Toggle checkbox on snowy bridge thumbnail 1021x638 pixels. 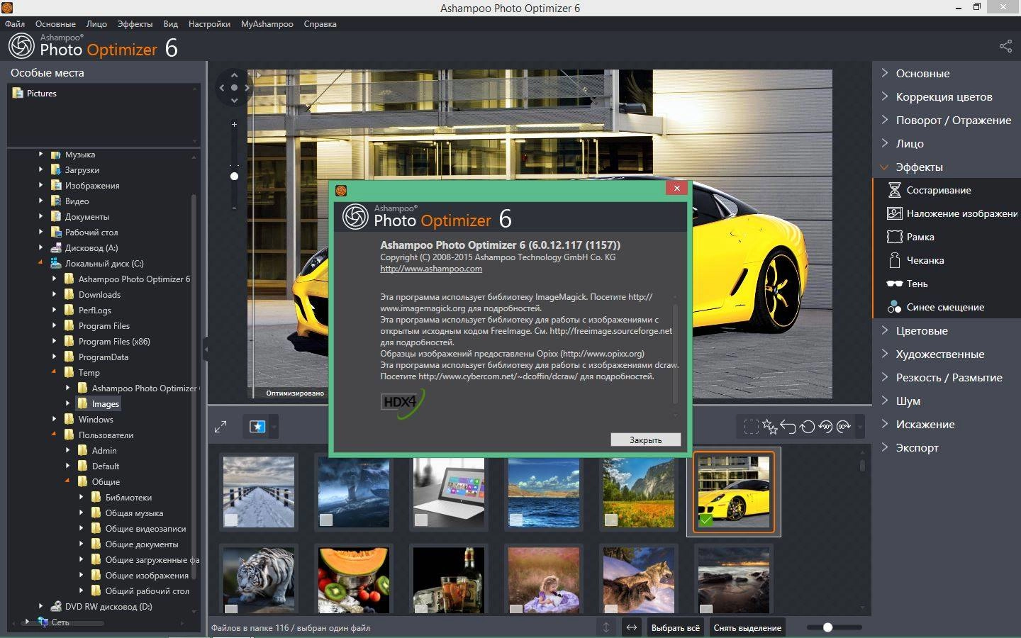click(x=230, y=520)
